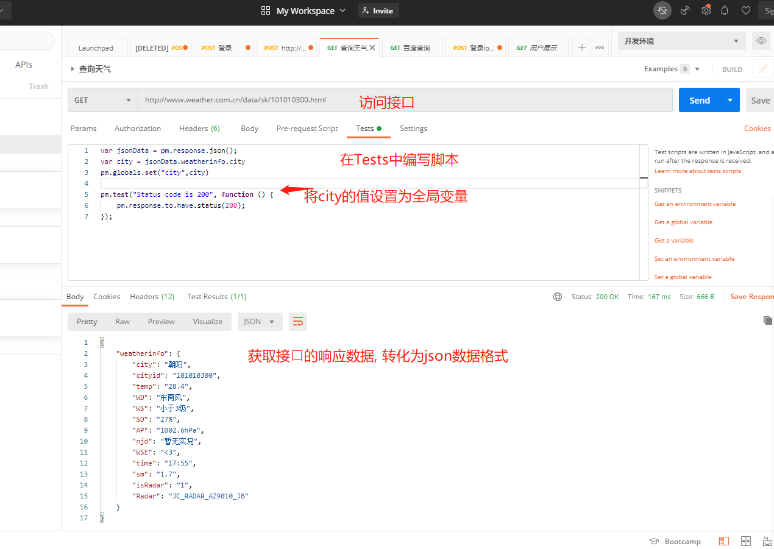
Task: Open the Pre-request Script tab
Action: pyautogui.click(x=307, y=129)
